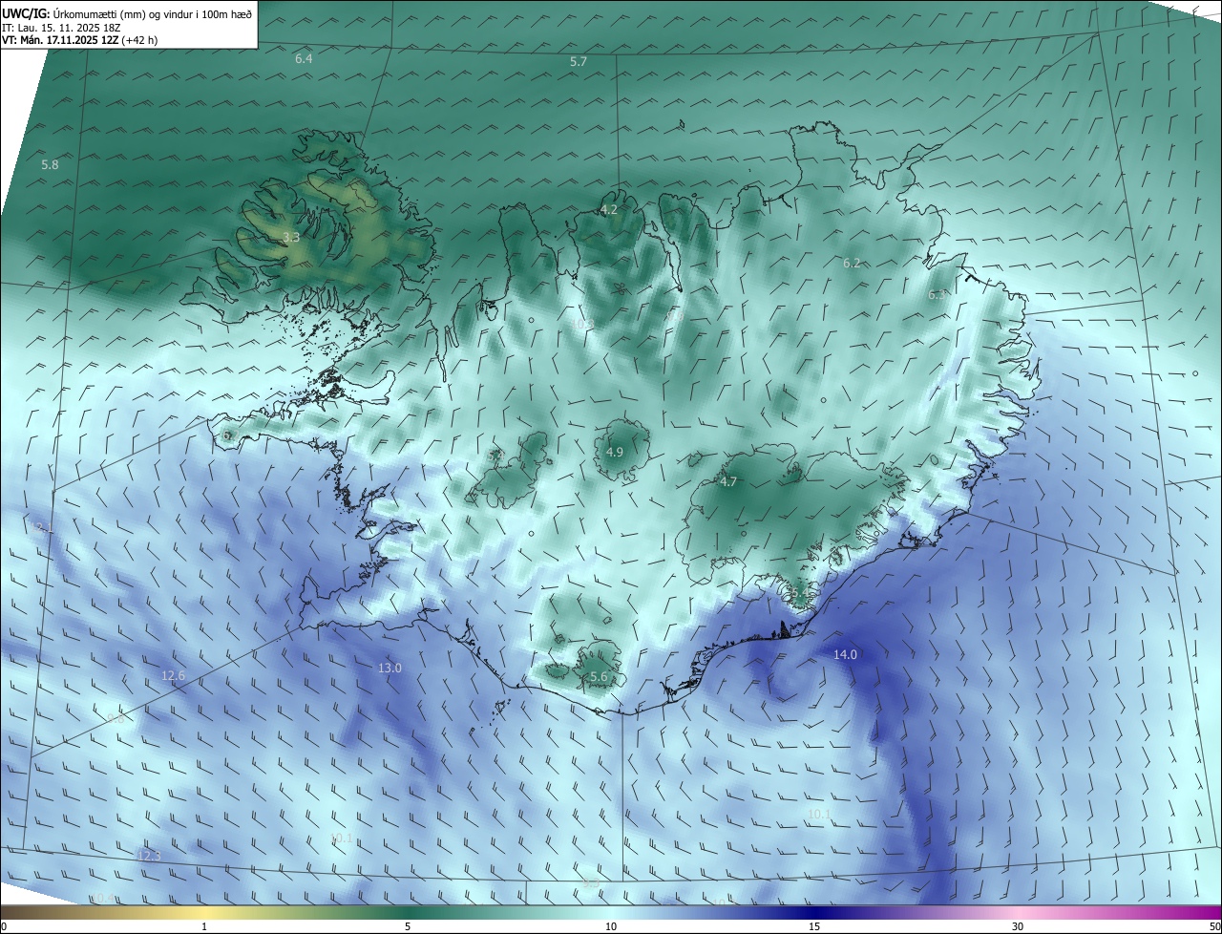Viewport: 1222px width, 934px height.
Task: Click the 14.0 value label over the sea
Action: [x=845, y=655]
